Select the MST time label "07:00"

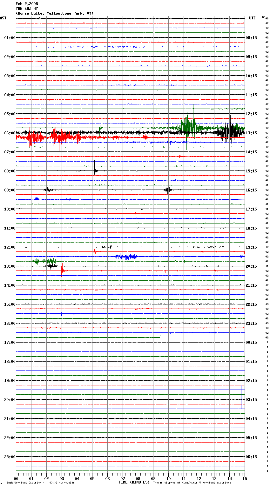pos(10,152)
